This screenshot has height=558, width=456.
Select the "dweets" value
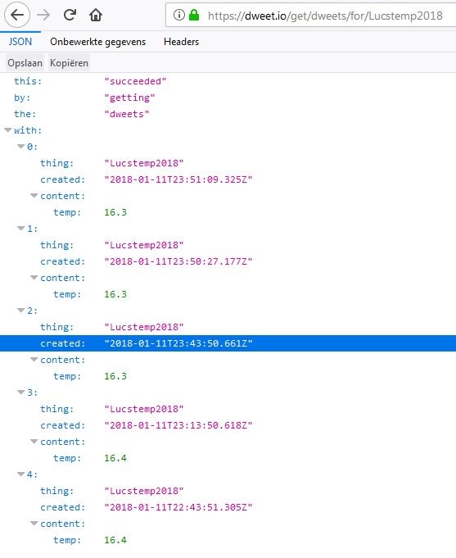[x=127, y=114]
